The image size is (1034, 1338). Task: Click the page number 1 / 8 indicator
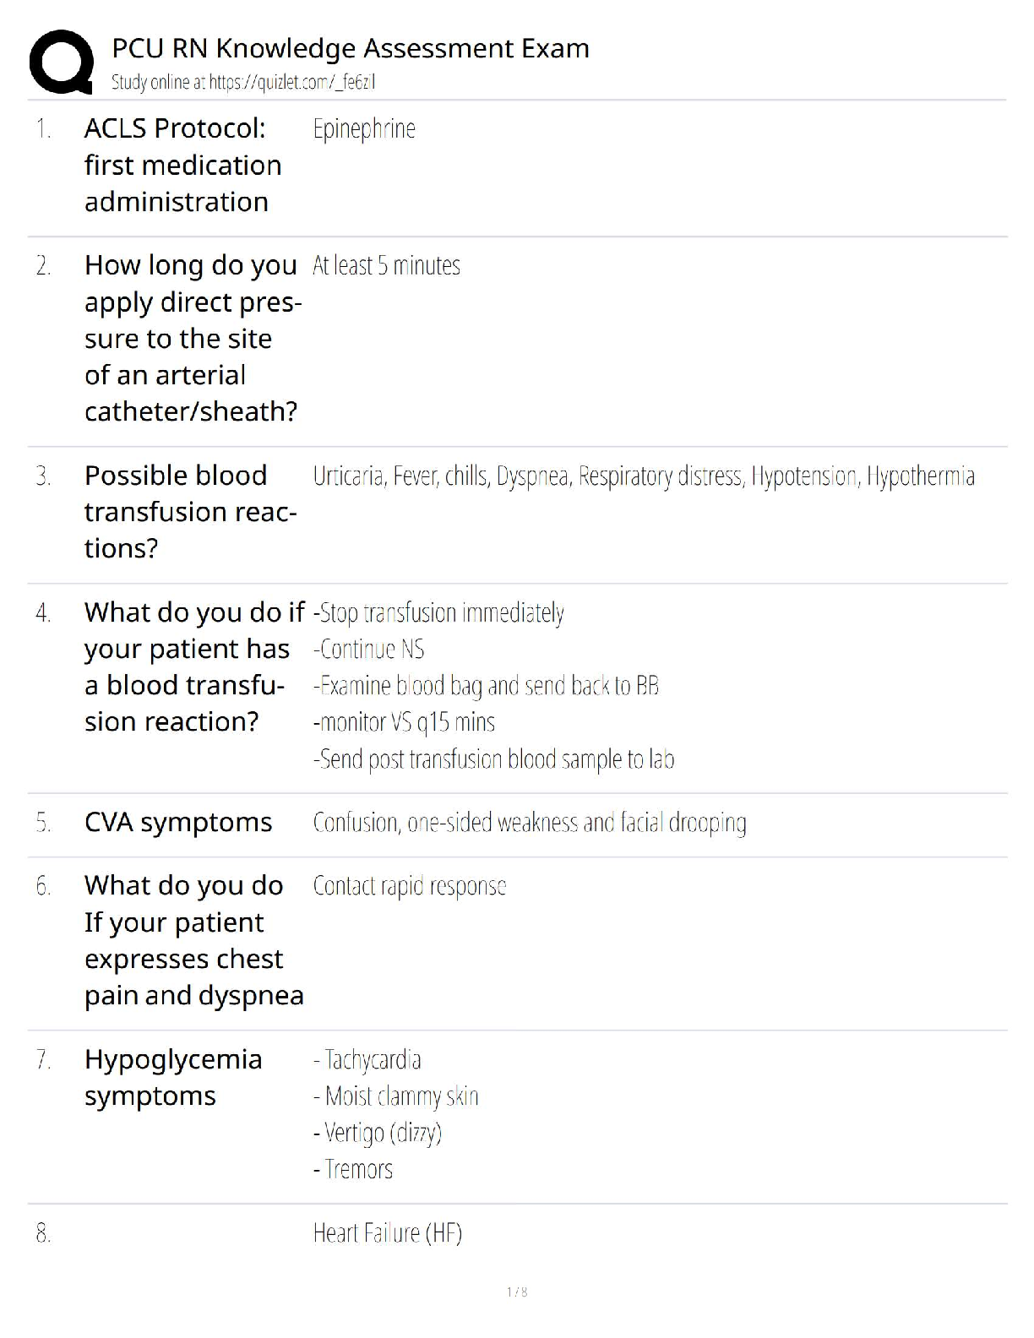[517, 1292]
